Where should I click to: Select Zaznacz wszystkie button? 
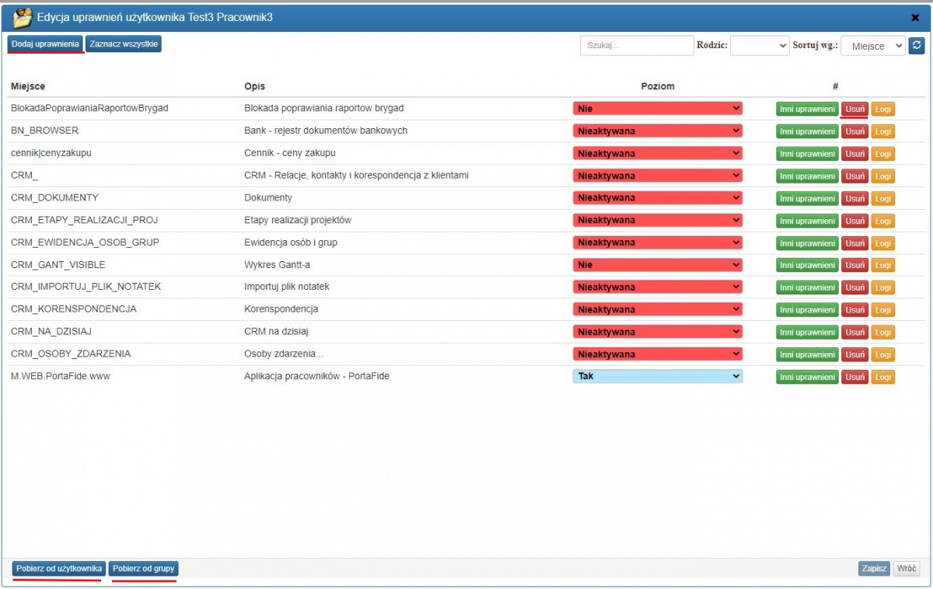[124, 44]
